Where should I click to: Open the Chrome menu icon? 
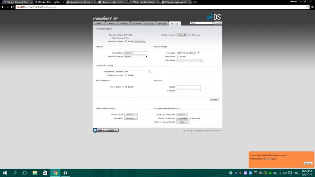(312, 7)
